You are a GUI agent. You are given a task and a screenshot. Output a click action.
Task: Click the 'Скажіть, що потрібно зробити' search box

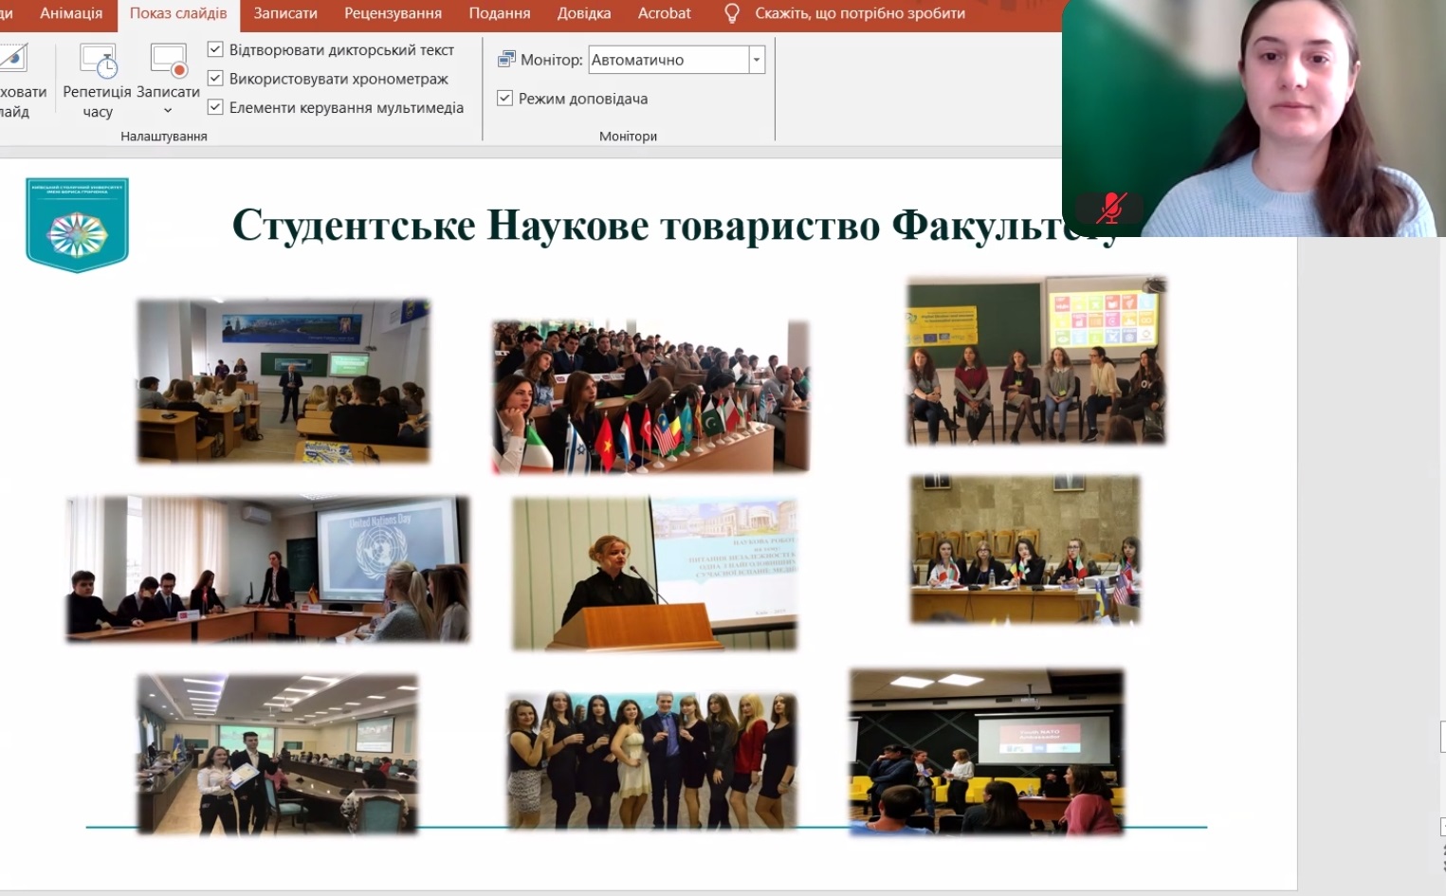pos(859,13)
